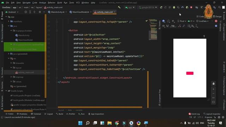This screenshot has height=127, width=226.
Task: Open the Pixel device preview dropdown
Action: [x=182, y=21]
